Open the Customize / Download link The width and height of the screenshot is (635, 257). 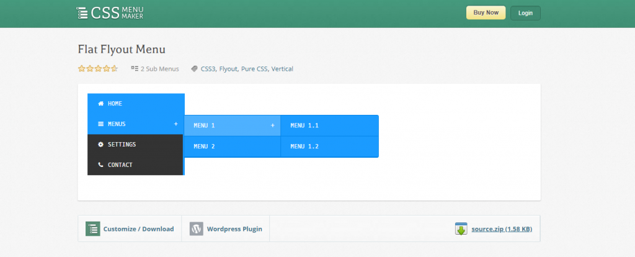[138, 229]
